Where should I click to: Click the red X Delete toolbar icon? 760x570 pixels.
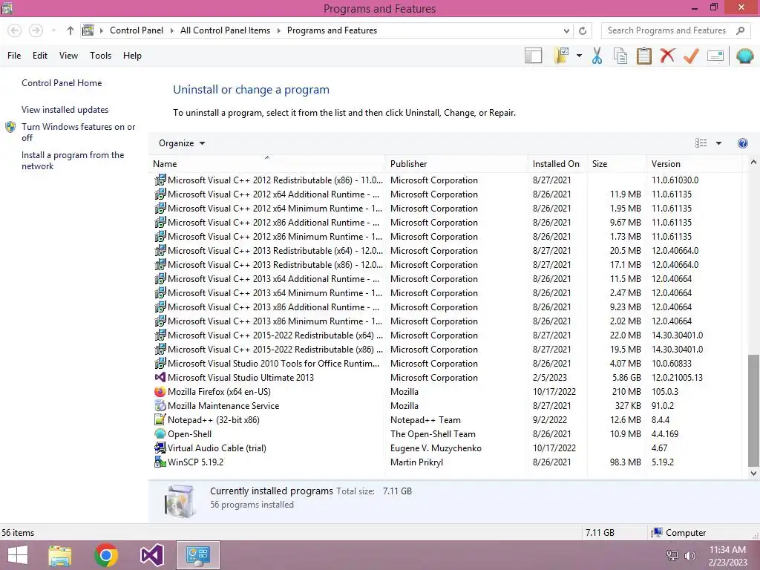667,55
